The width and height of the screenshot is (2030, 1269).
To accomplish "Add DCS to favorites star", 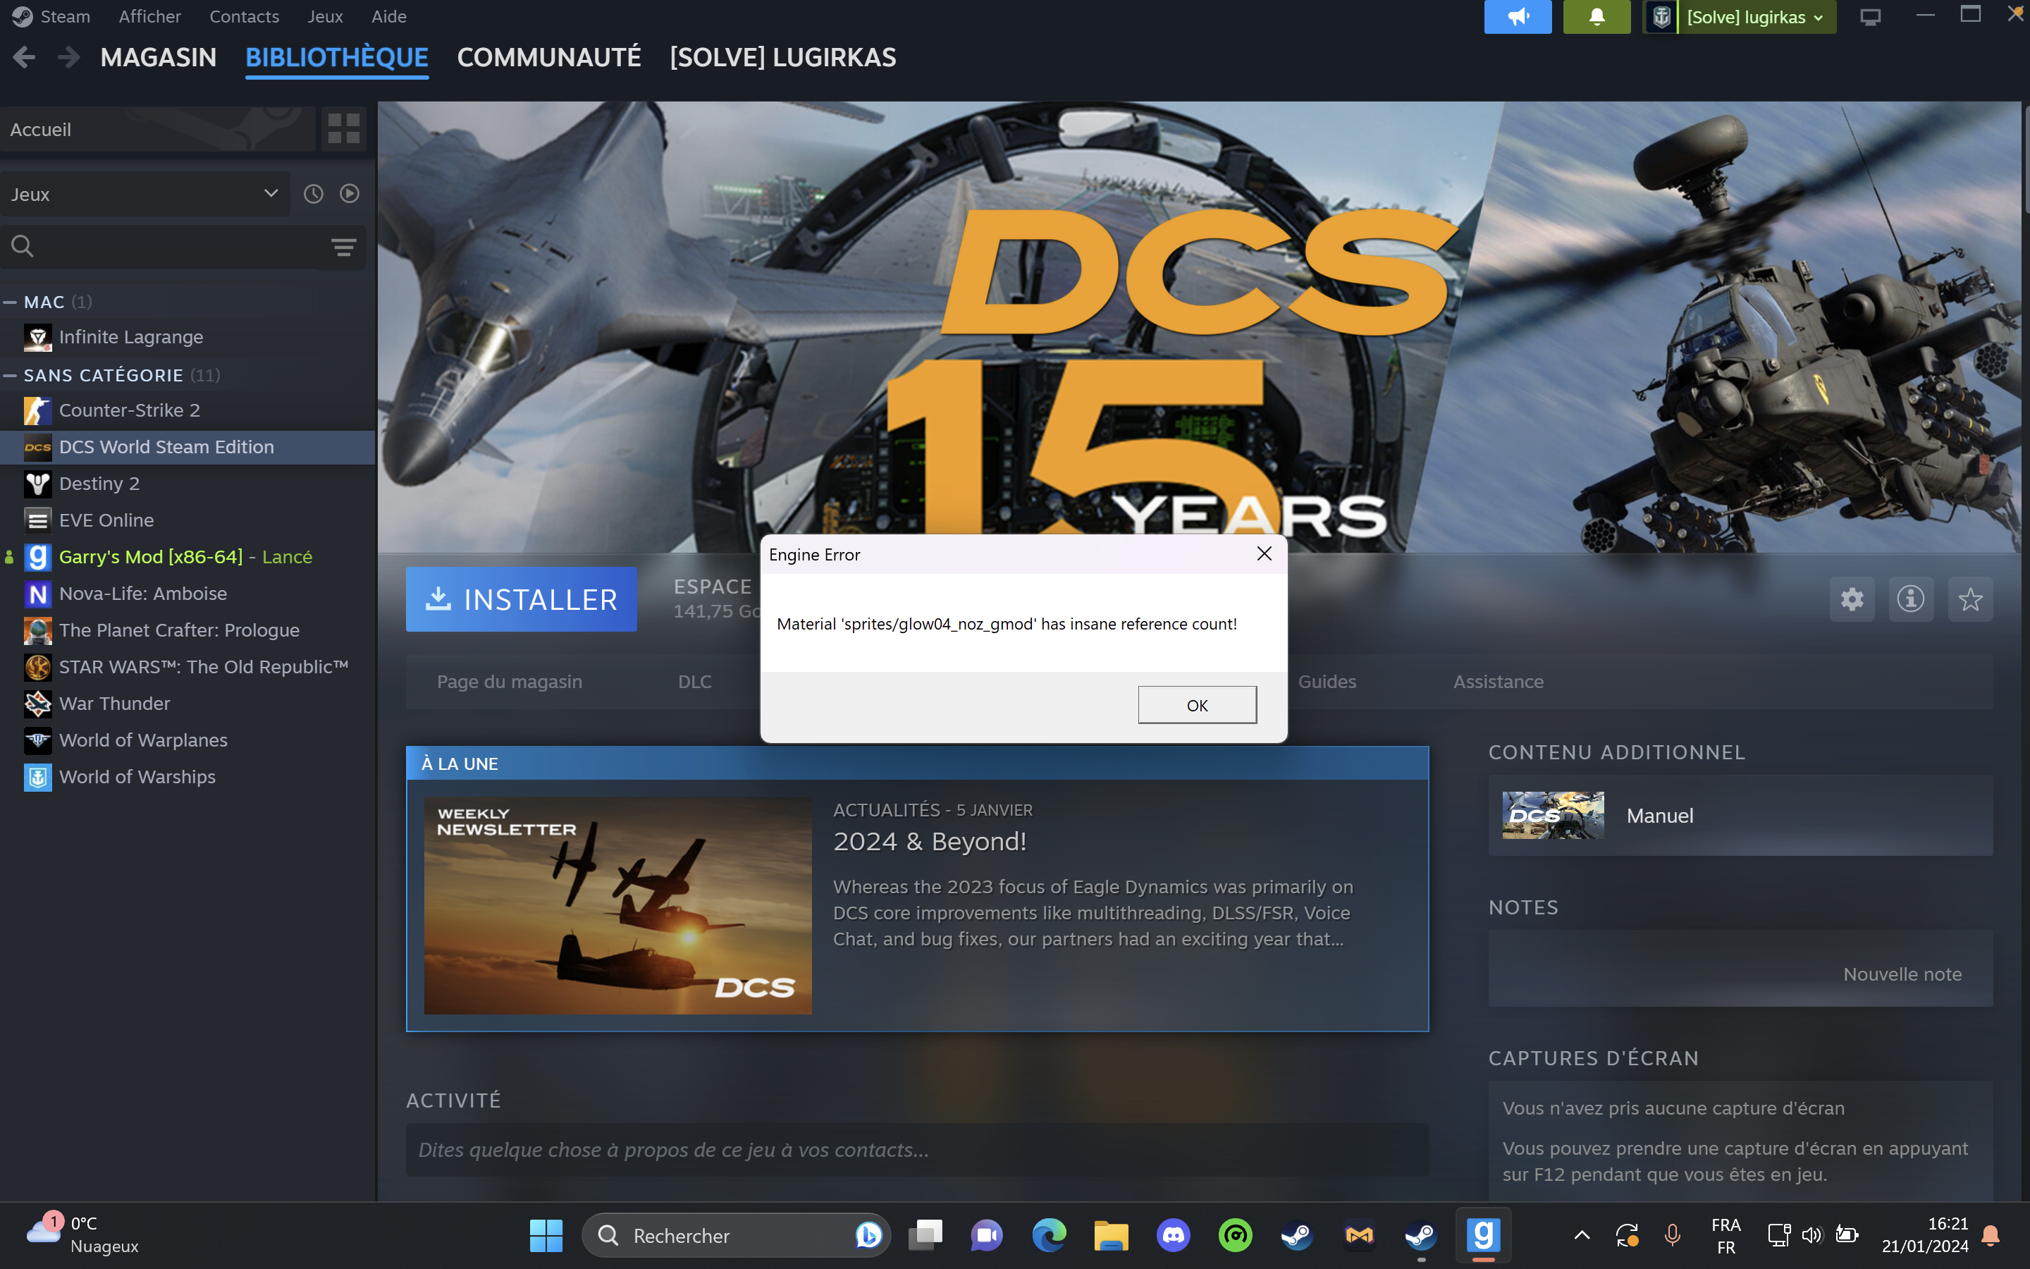I will click(x=1971, y=599).
